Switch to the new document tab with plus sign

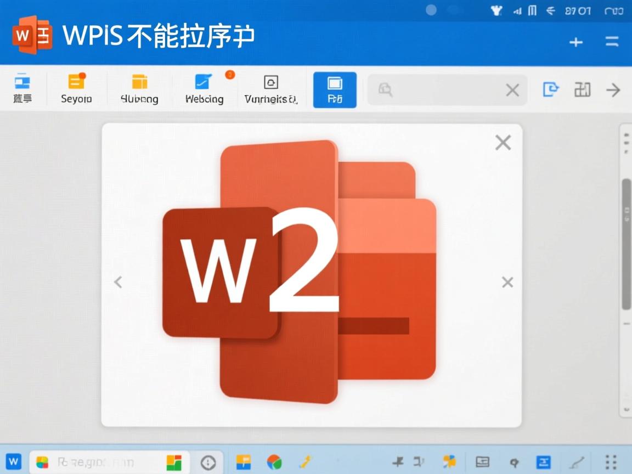coord(575,41)
